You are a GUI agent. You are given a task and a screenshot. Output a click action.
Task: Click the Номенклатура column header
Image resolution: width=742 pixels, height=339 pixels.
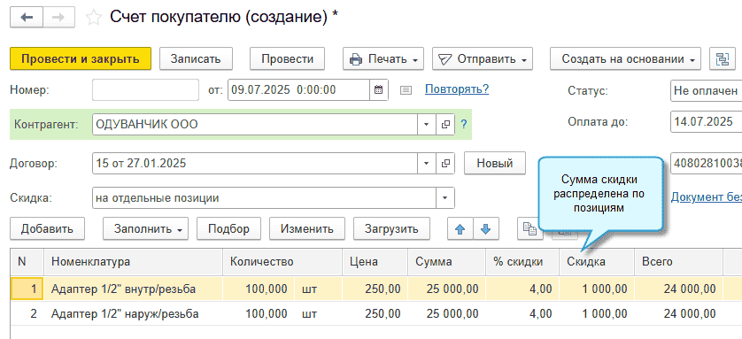[134, 261]
